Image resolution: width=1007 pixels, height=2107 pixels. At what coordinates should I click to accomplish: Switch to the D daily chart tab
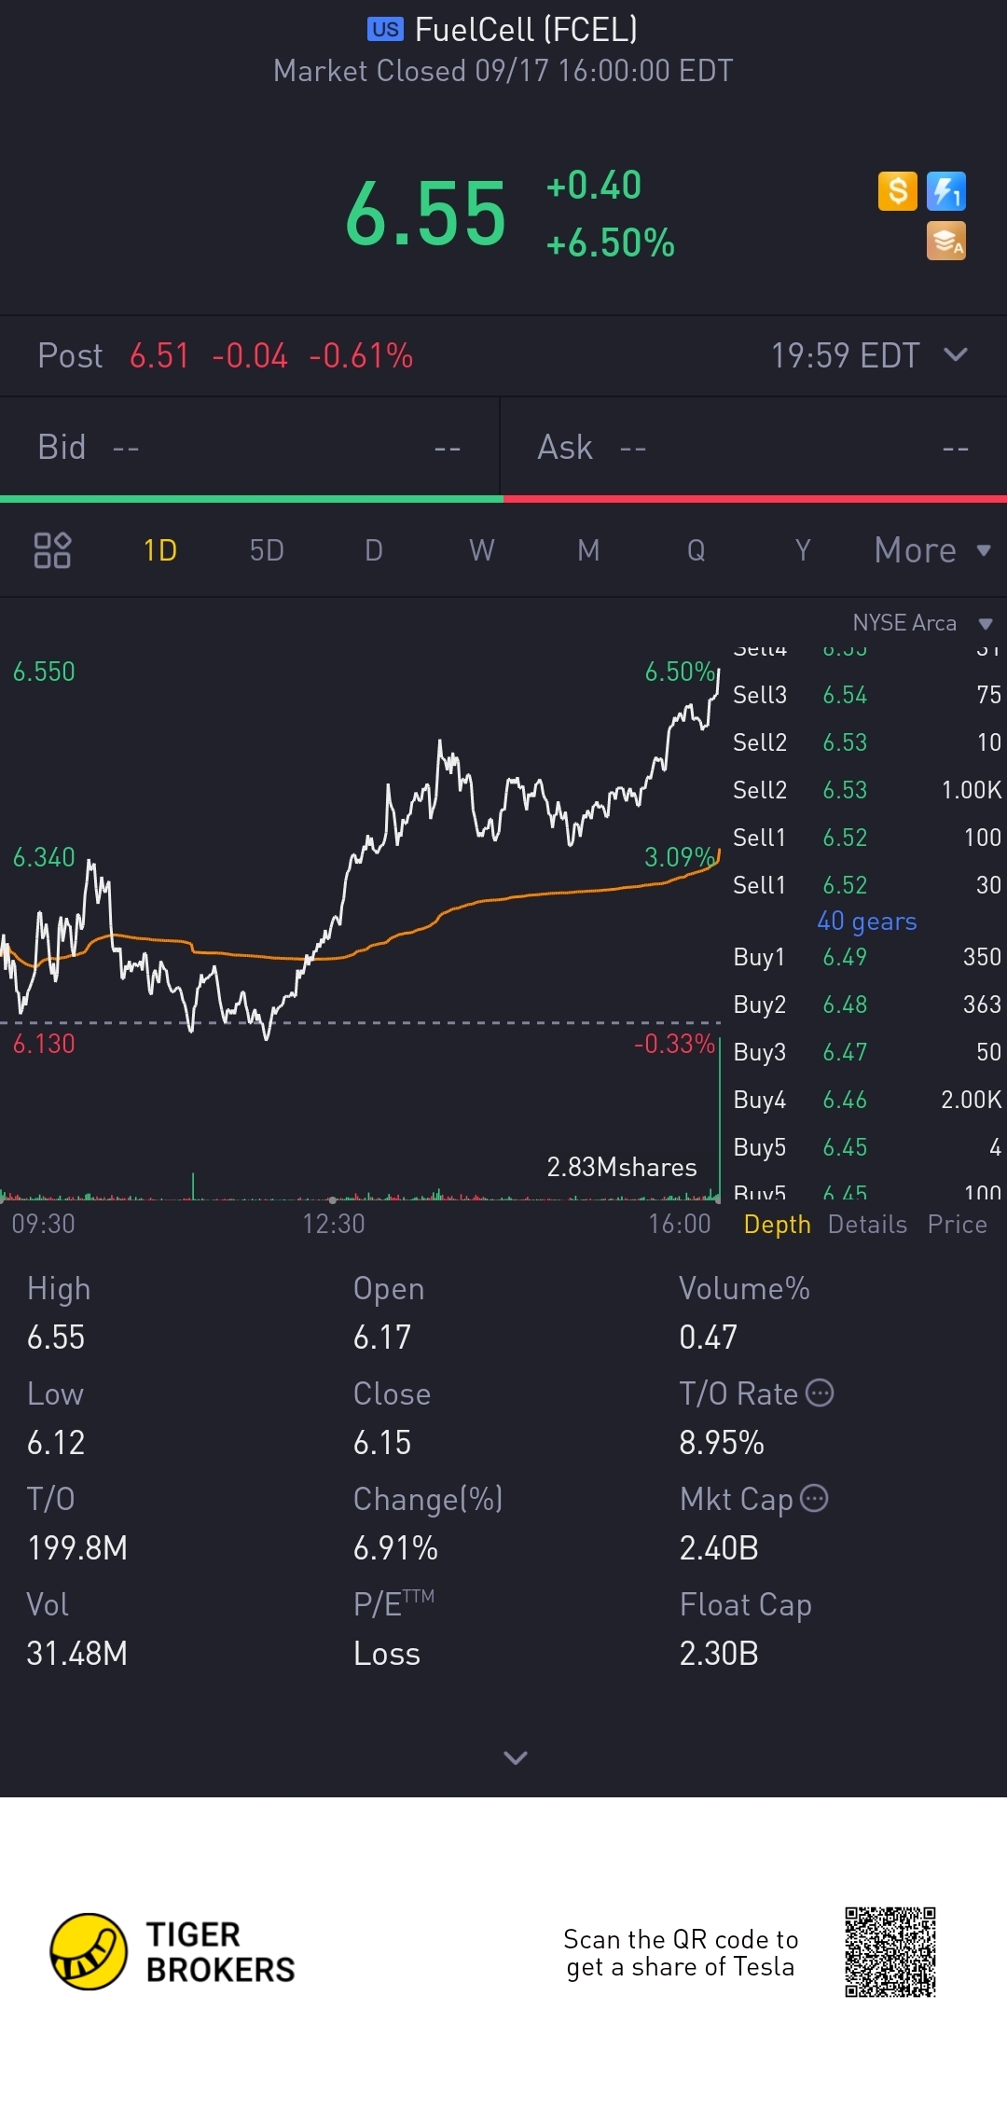[x=374, y=550]
